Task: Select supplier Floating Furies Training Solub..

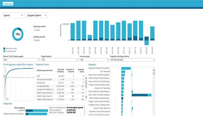Action: [99, 105]
